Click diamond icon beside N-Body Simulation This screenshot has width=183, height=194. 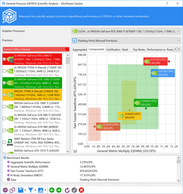click(x=8, y=175)
